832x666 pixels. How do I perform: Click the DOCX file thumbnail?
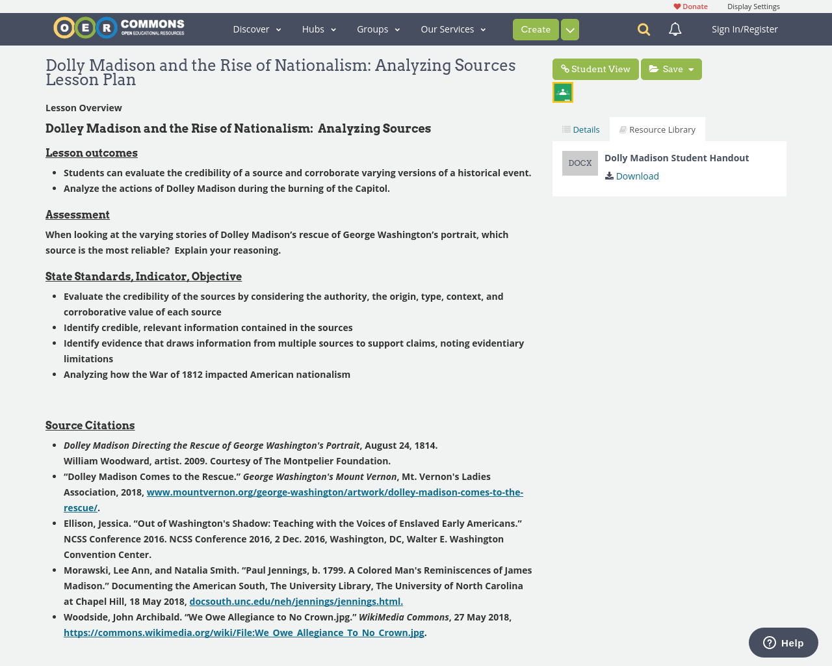[580, 163]
